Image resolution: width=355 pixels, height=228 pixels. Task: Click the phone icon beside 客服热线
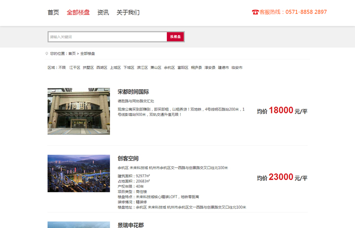[x=255, y=12]
